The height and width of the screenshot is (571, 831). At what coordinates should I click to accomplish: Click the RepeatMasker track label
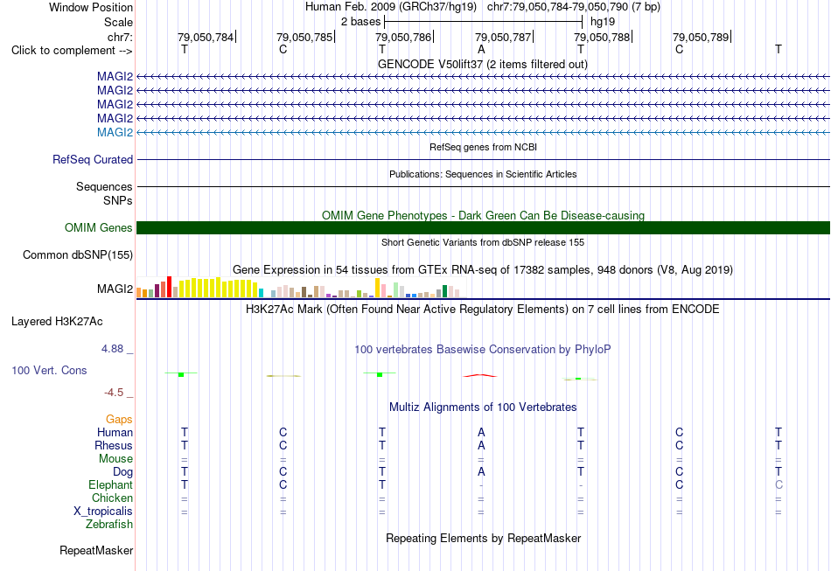[96, 550]
